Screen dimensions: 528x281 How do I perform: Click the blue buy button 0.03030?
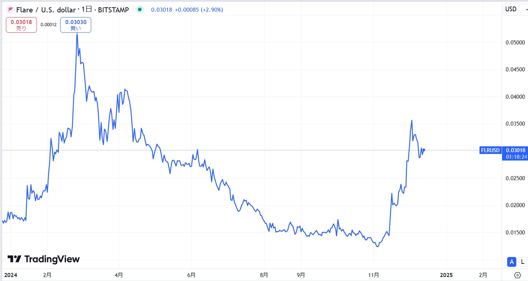click(x=76, y=25)
